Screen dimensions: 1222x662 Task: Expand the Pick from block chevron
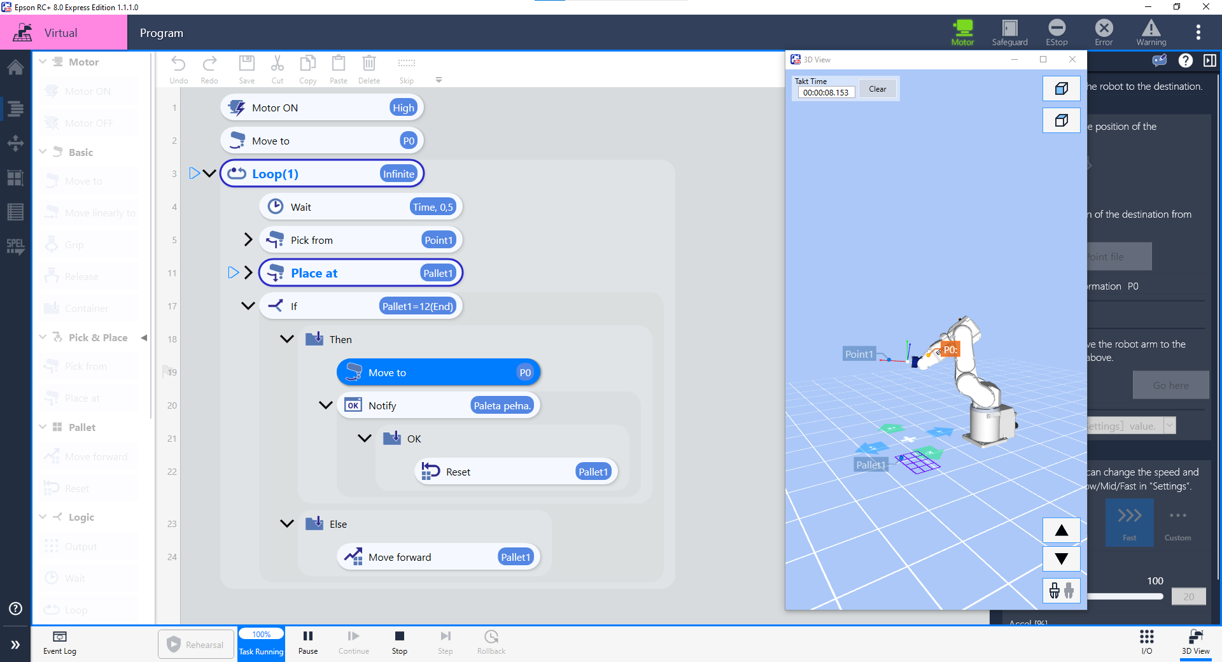click(x=248, y=239)
